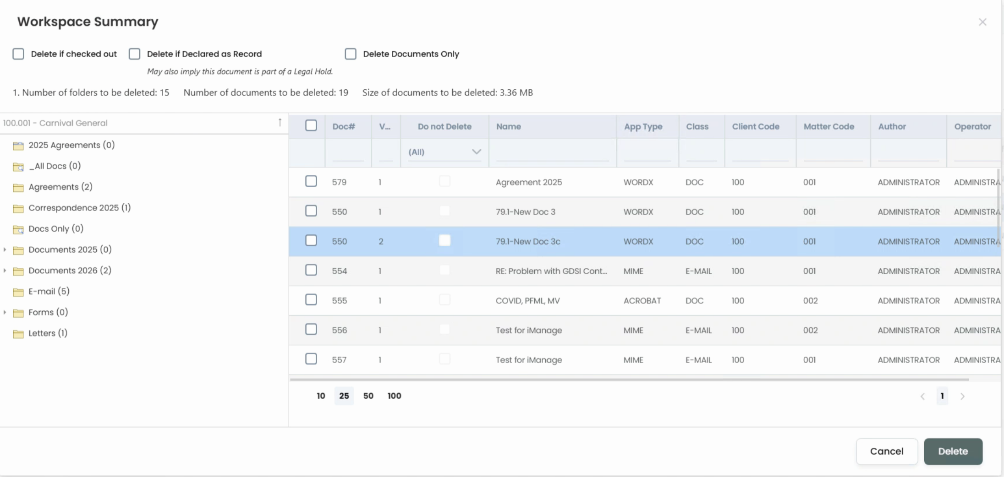The width and height of the screenshot is (1004, 477).
Task: Go to the previous page arrow
Action: (x=922, y=396)
